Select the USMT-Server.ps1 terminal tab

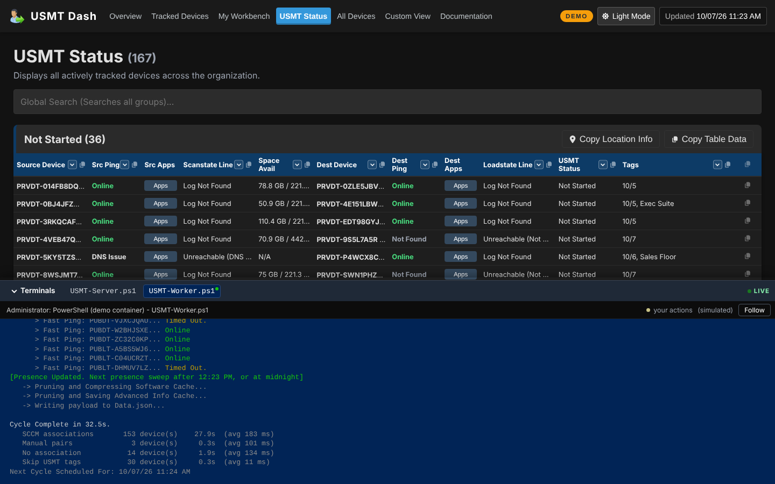click(x=103, y=291)
